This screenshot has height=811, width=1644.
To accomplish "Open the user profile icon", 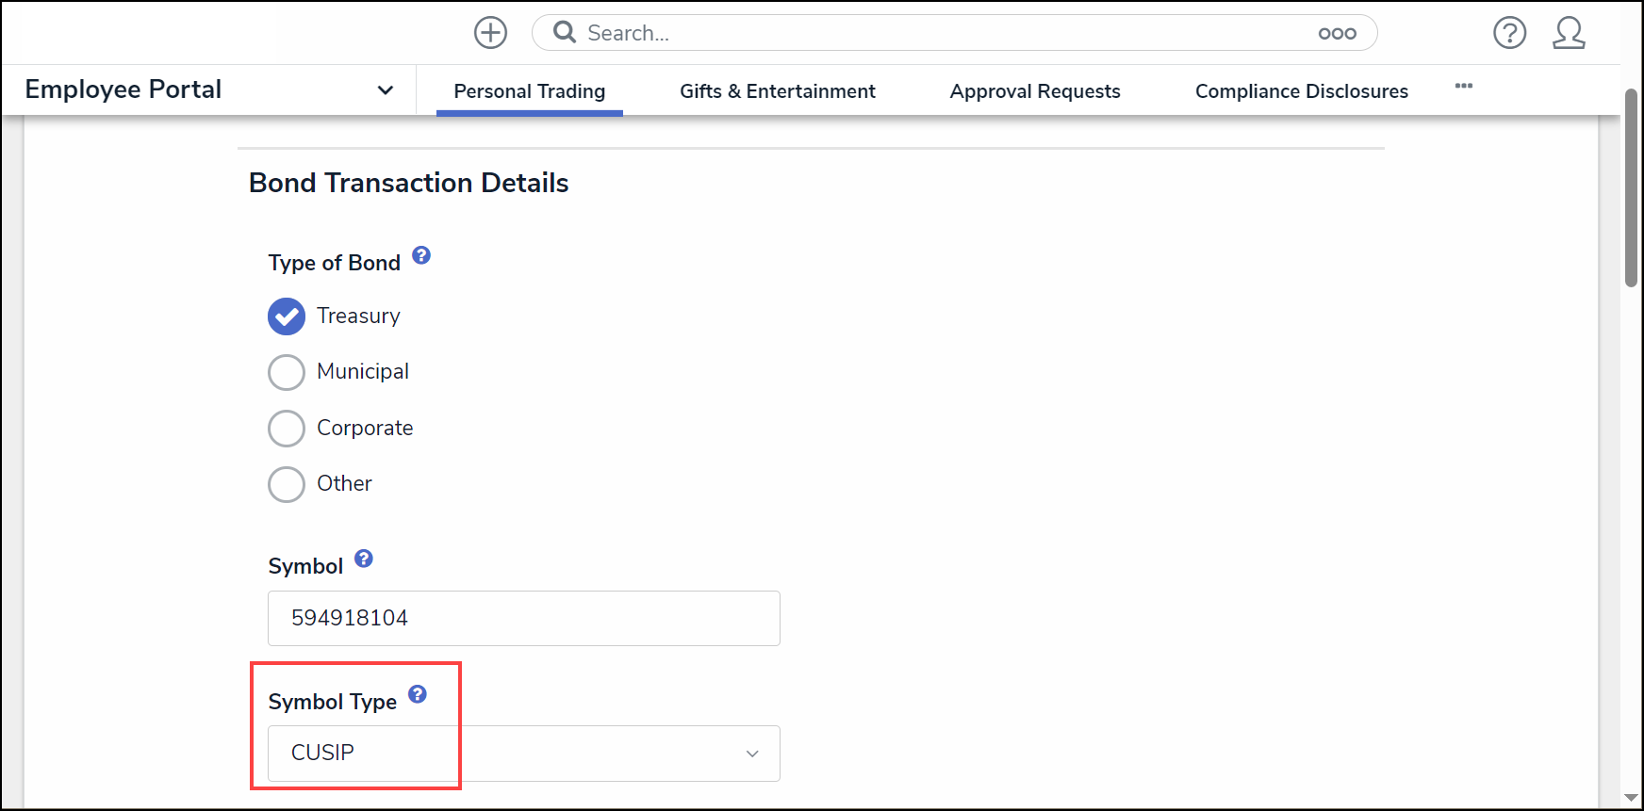I will pos(1569,33).
